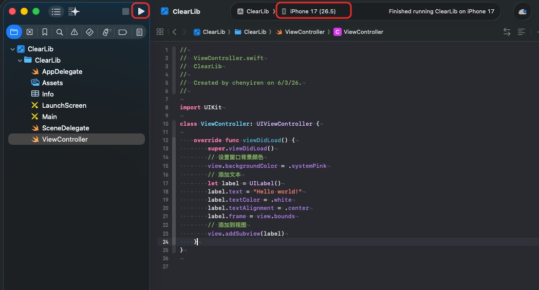Toggle the navigator sidebar
Viewport: 539px width, 290px height.
tap(56, 12)
